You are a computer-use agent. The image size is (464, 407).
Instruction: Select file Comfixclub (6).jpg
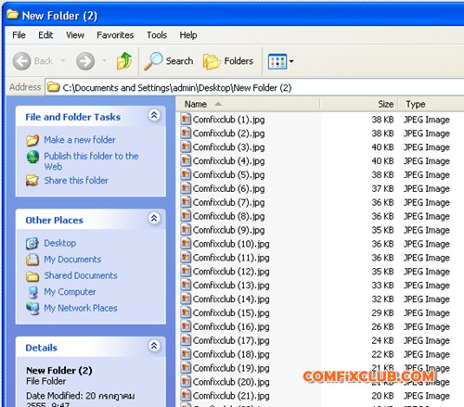(228, 188)
